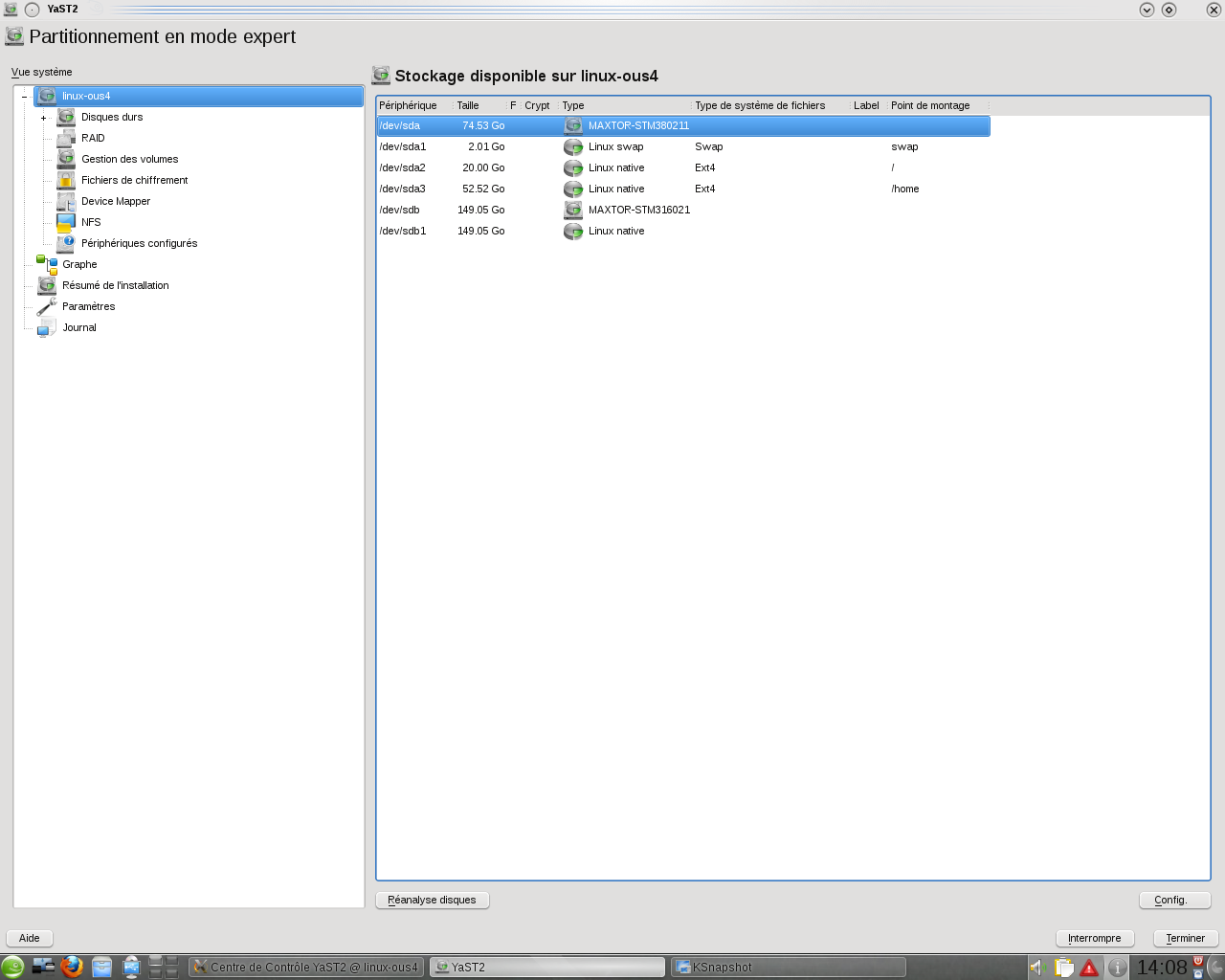Open Device Mapper tree entry

tap(116, 201)
